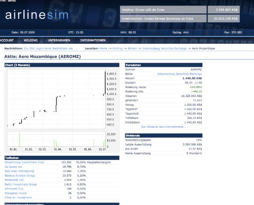254x205 pixels.
Task: Click the Chart (2 Monate) header
Action: point(62,65)
